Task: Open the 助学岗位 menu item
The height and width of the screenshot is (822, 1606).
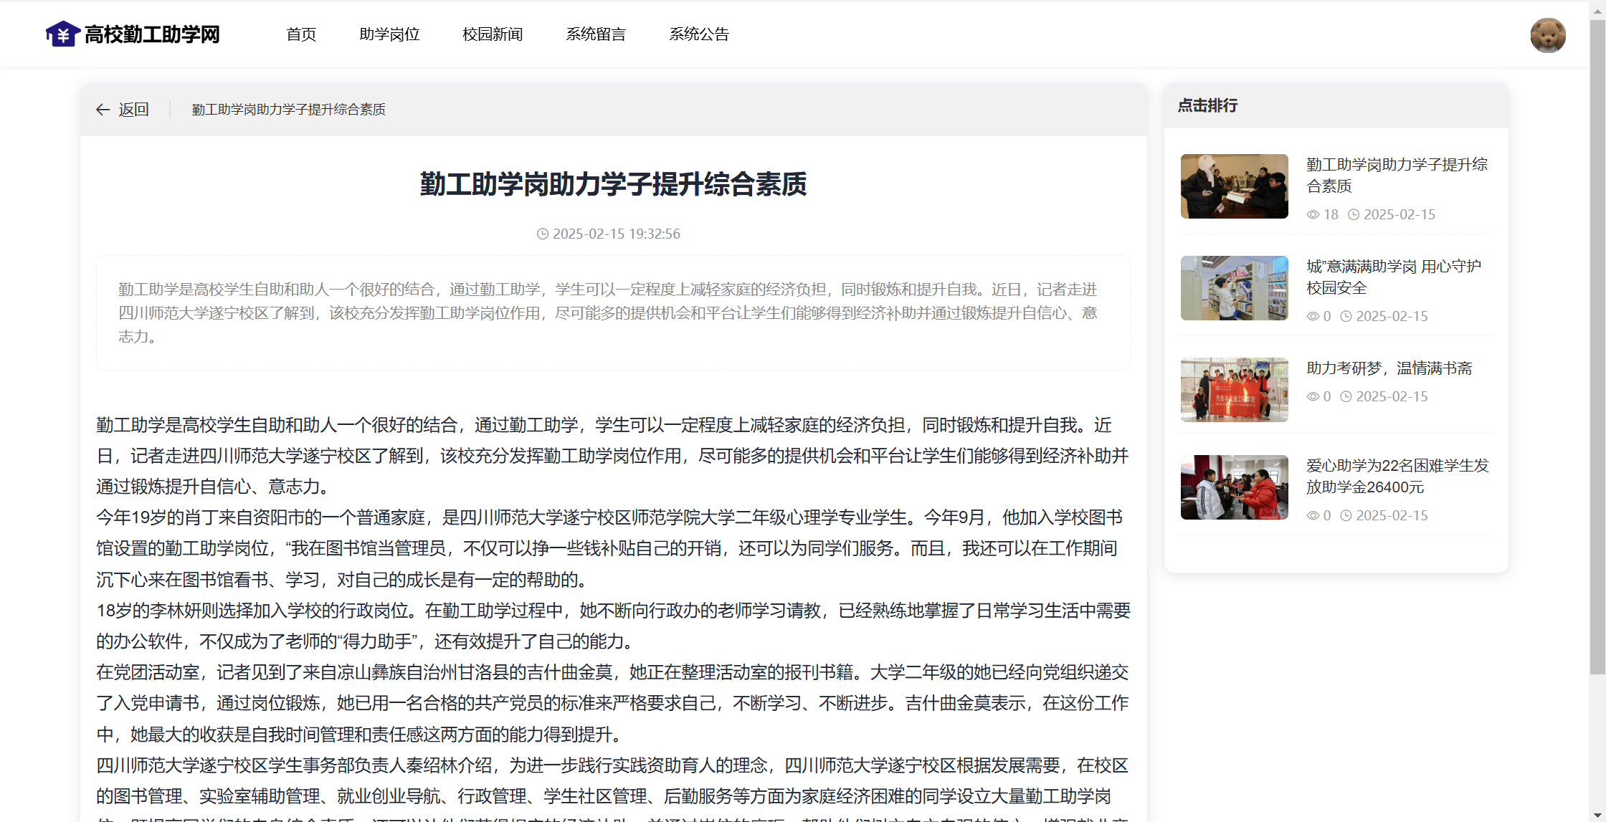Action: point(389,34)
